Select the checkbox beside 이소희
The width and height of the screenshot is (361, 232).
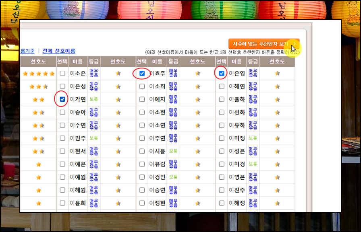click(x=142, y=86)
